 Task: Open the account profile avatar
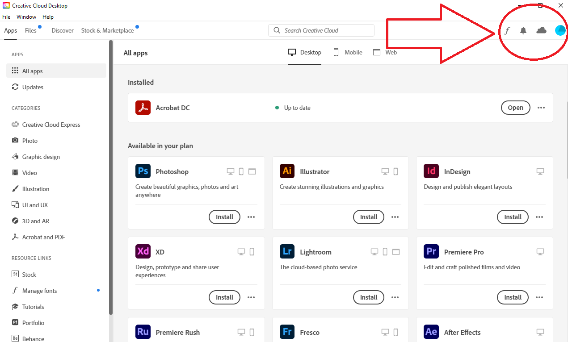click(x=560, y=30)
